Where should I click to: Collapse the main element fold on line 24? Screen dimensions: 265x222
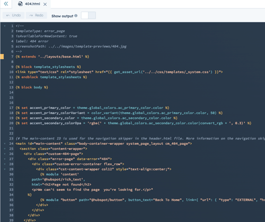click(x=5, y=144)
